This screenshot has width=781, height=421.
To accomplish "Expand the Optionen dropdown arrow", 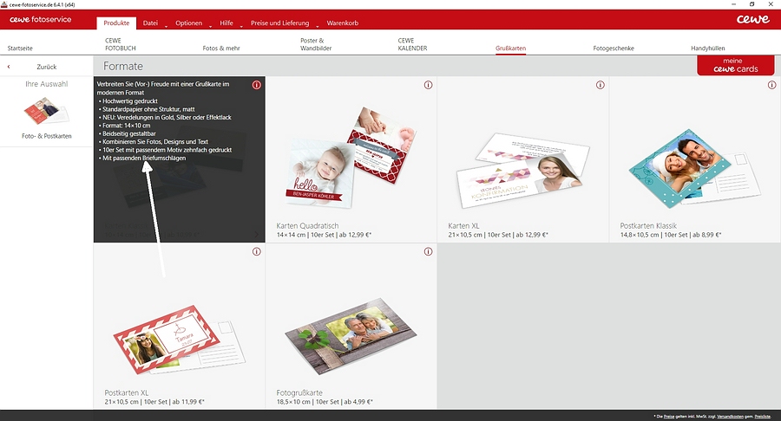I will (x=210, y=26).
